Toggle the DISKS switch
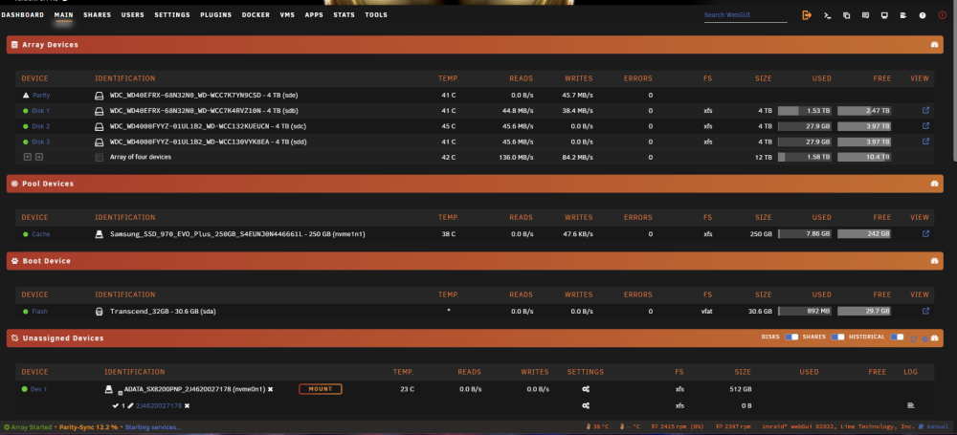 pos(791,337)
